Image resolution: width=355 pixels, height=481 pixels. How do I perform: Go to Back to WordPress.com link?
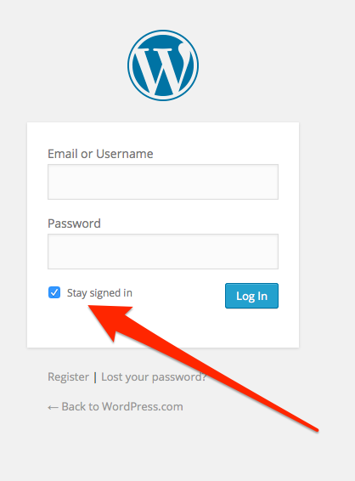[116, 407]
